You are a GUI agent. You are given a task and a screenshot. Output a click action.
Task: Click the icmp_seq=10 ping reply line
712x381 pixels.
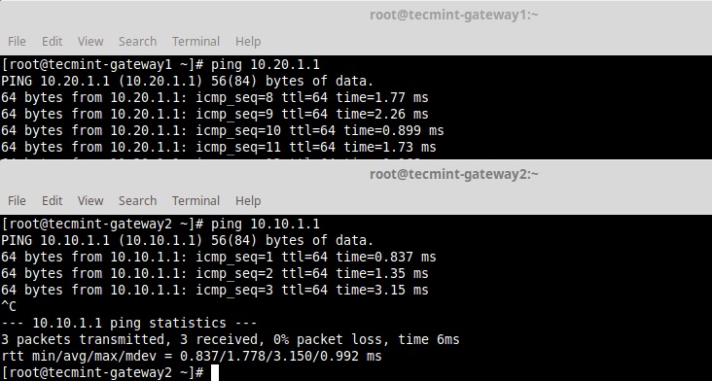coord(222,130)
